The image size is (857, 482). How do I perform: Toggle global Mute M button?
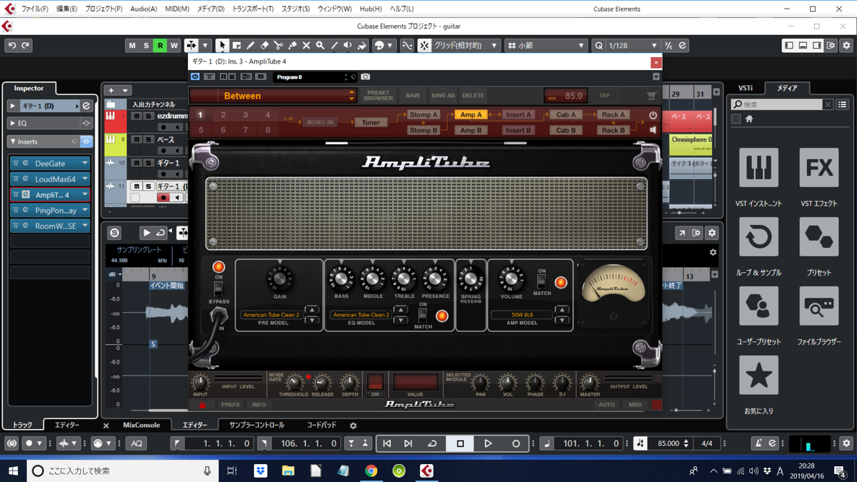pyautogui.click(x=132, y=45)
